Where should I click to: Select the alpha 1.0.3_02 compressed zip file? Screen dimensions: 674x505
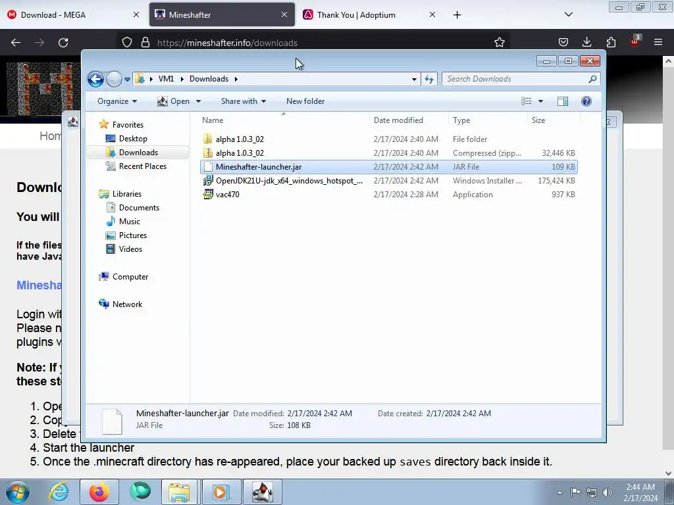[x=388, y=153]
